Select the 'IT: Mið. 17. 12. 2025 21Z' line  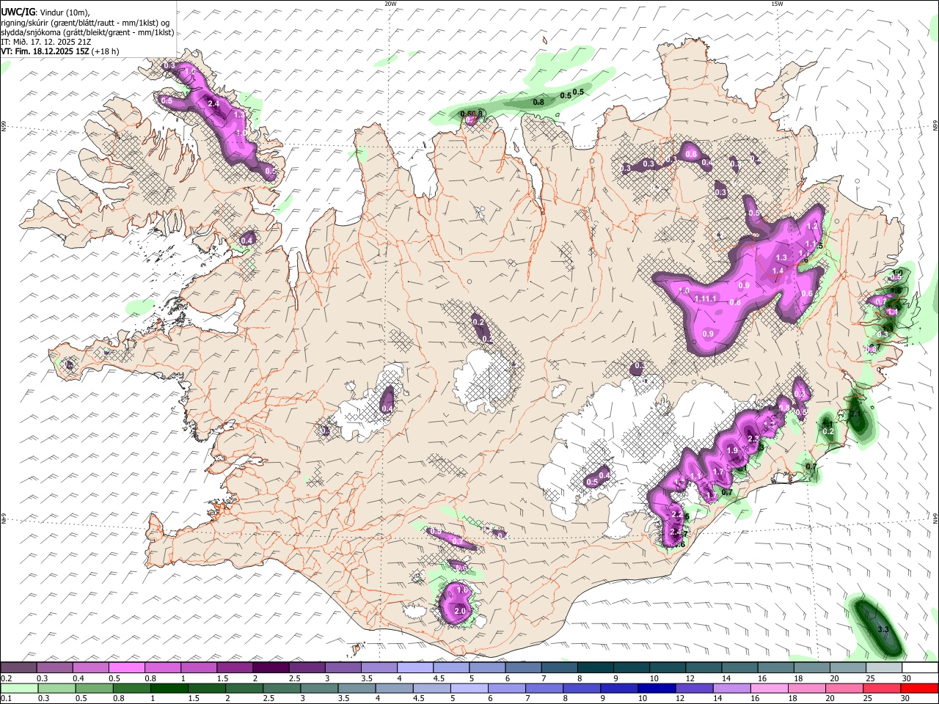[46, 42]
